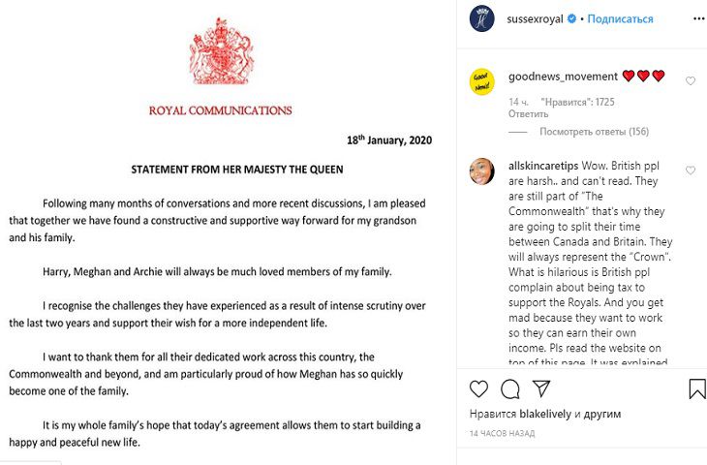
Task: Share the post via arrow icon
Action: (x=541, y=389)
